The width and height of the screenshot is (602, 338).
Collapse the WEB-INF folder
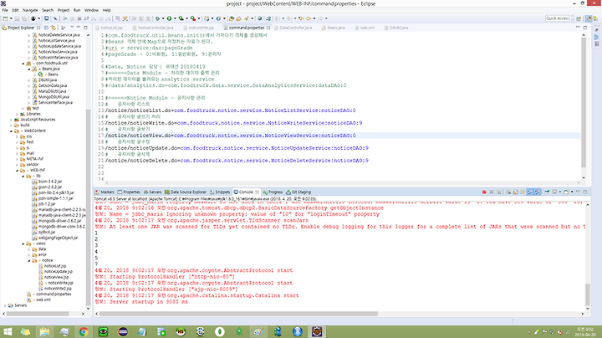17,170
